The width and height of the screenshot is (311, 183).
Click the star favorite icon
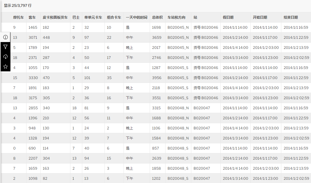pyautogui.click(x=5, y=66)
